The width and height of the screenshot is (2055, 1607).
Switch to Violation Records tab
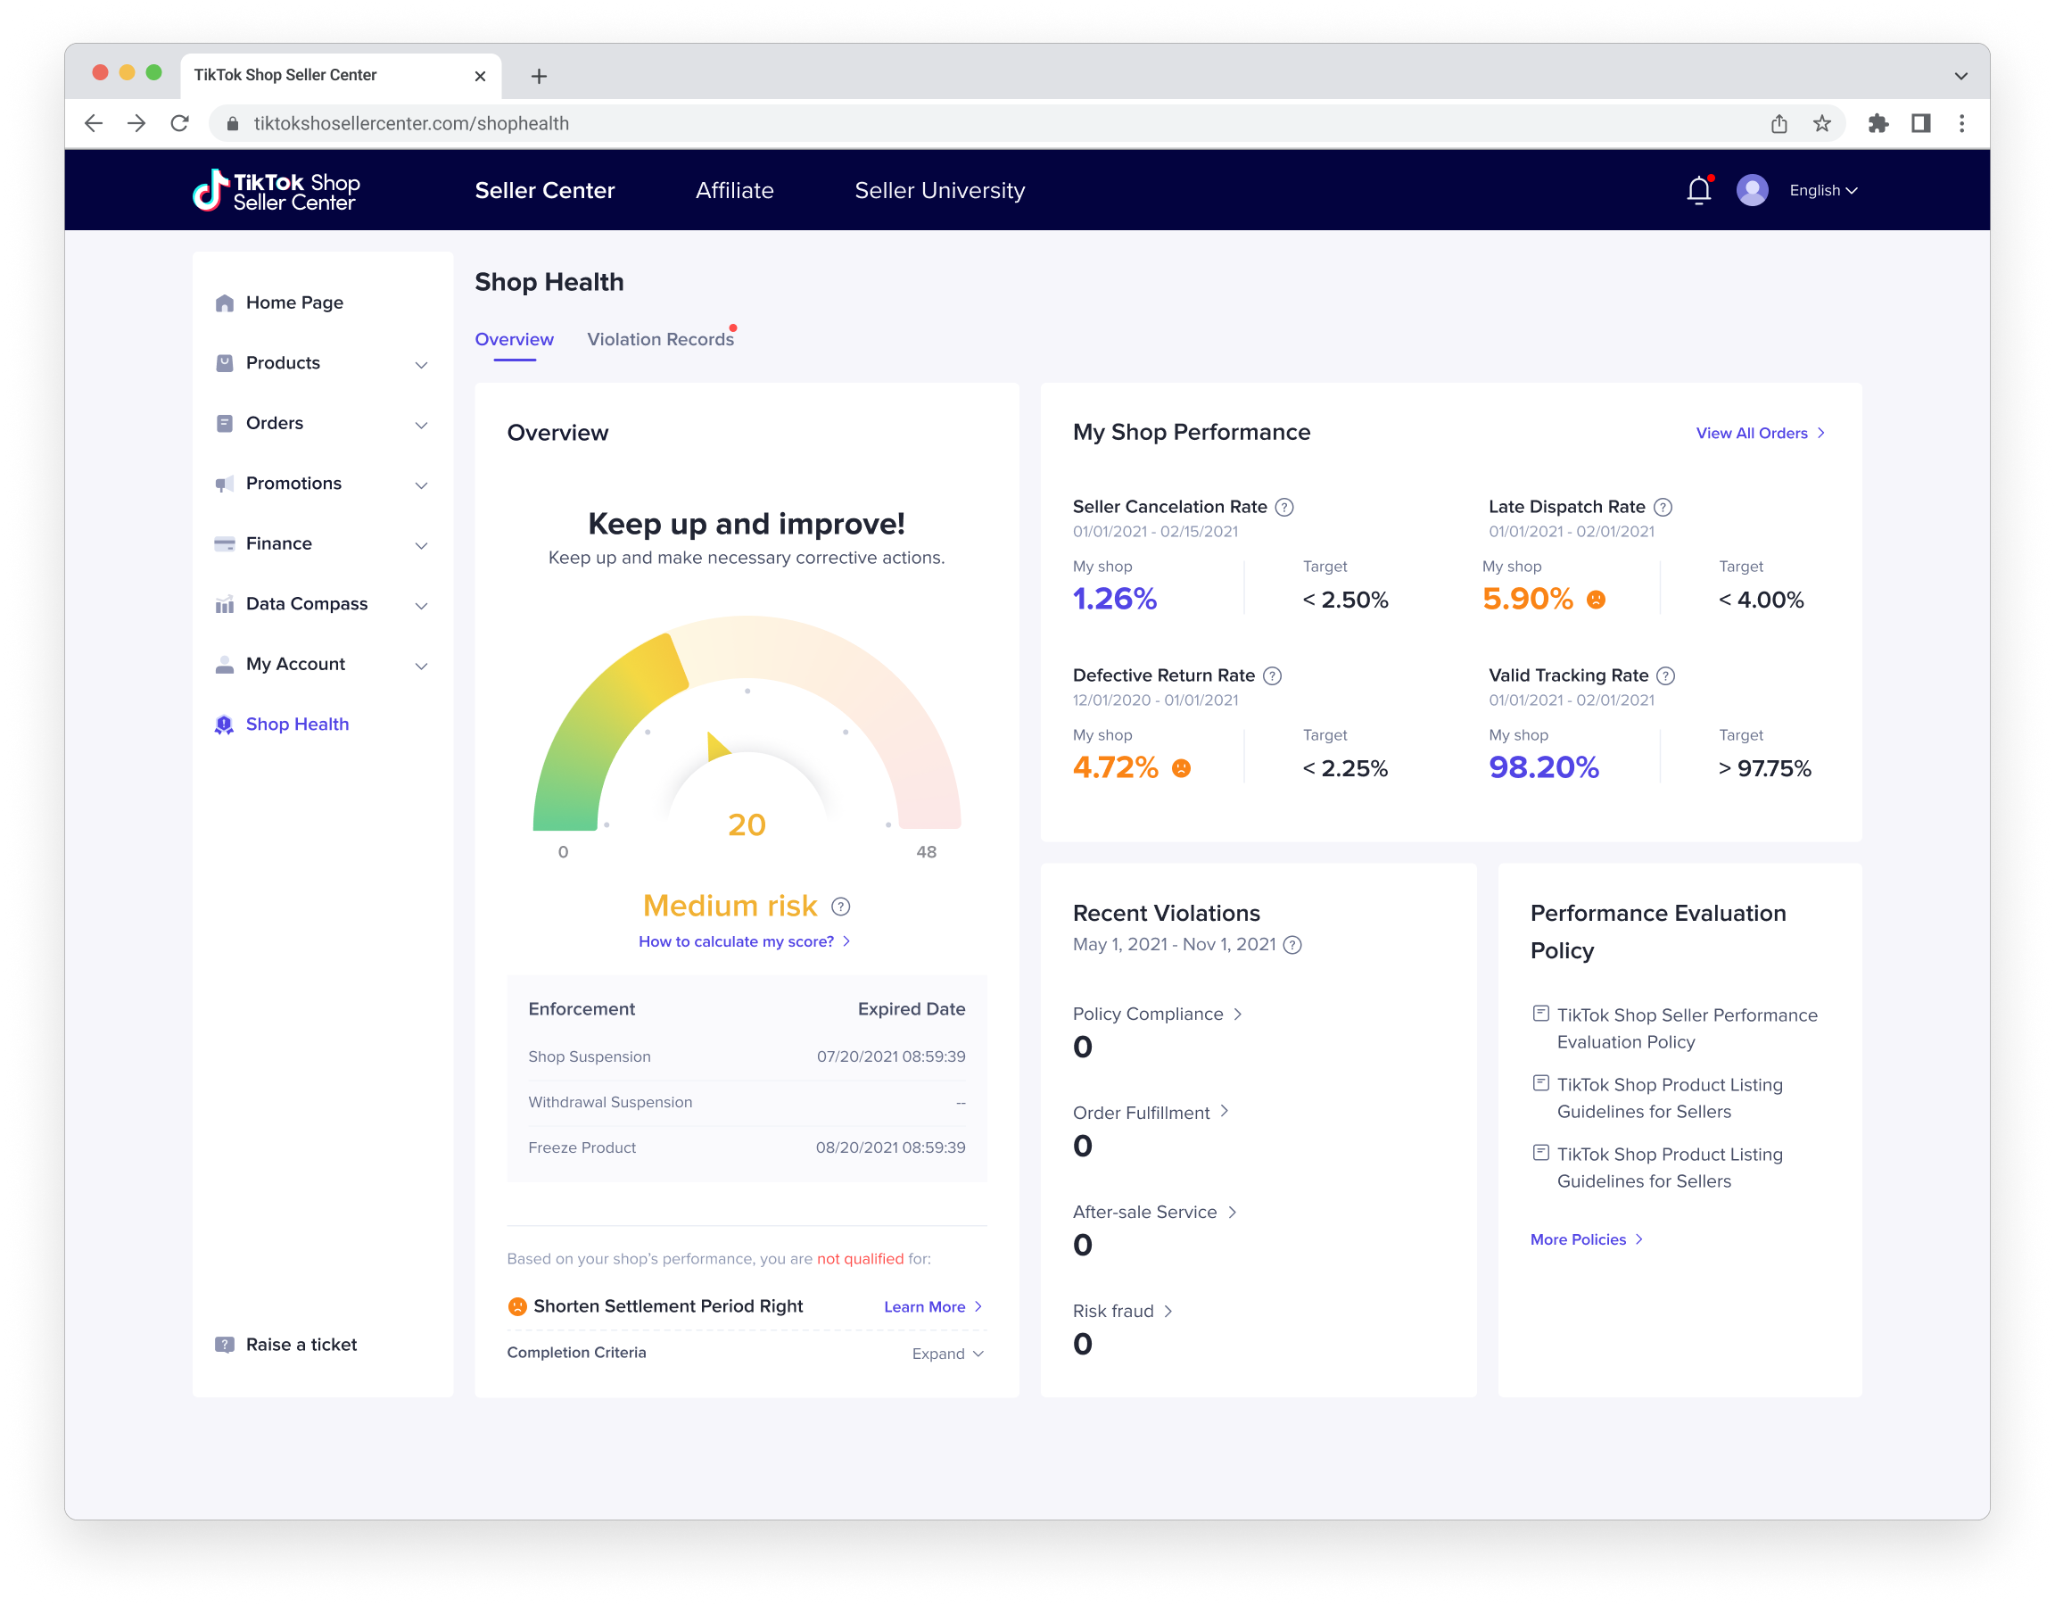click(x=660, y=340)
